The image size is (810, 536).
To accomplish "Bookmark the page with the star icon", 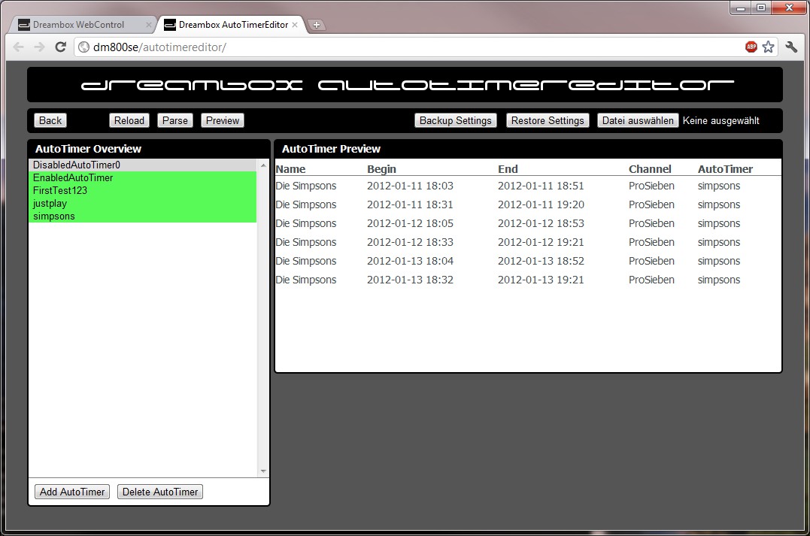I will pyautogui.click(x=768, y=47).
